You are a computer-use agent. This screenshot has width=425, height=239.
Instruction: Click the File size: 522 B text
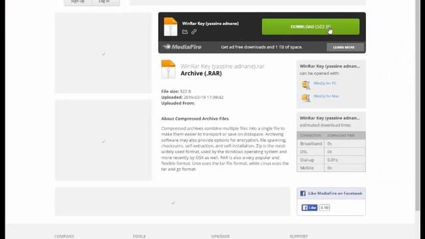(176, 92)
